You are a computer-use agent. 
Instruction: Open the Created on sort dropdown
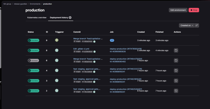(187, 25)
